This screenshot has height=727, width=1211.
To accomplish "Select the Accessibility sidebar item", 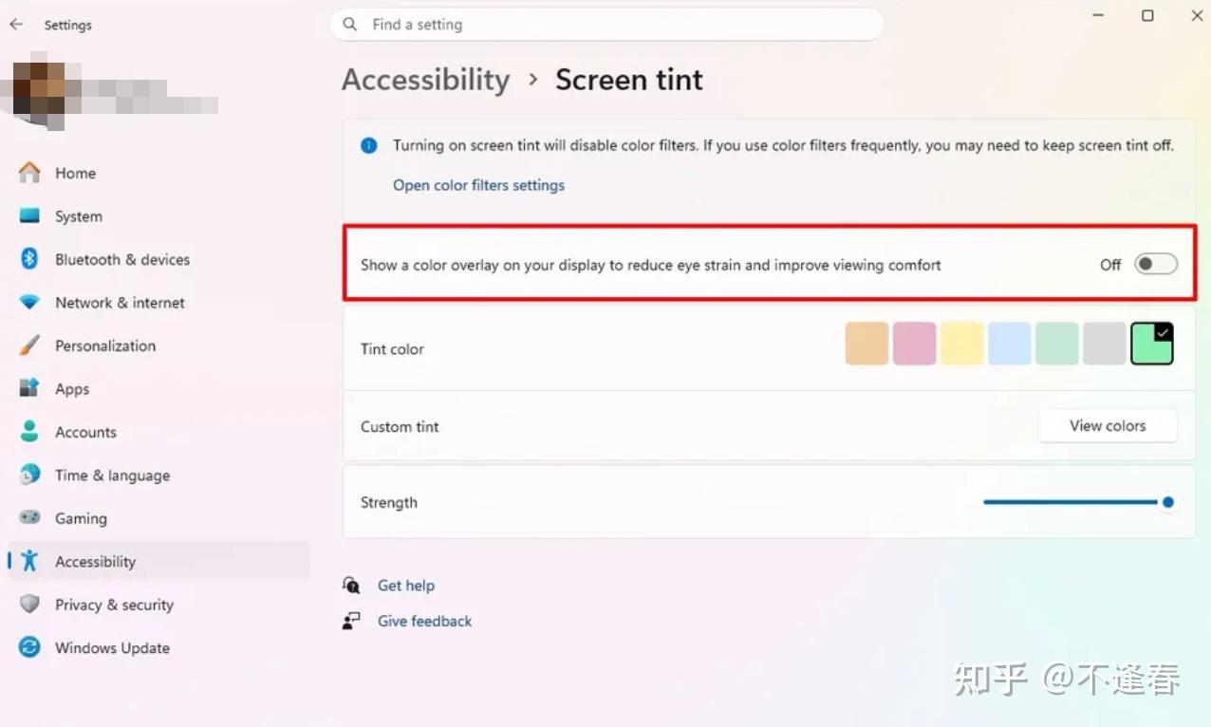I will pos(159,561).
